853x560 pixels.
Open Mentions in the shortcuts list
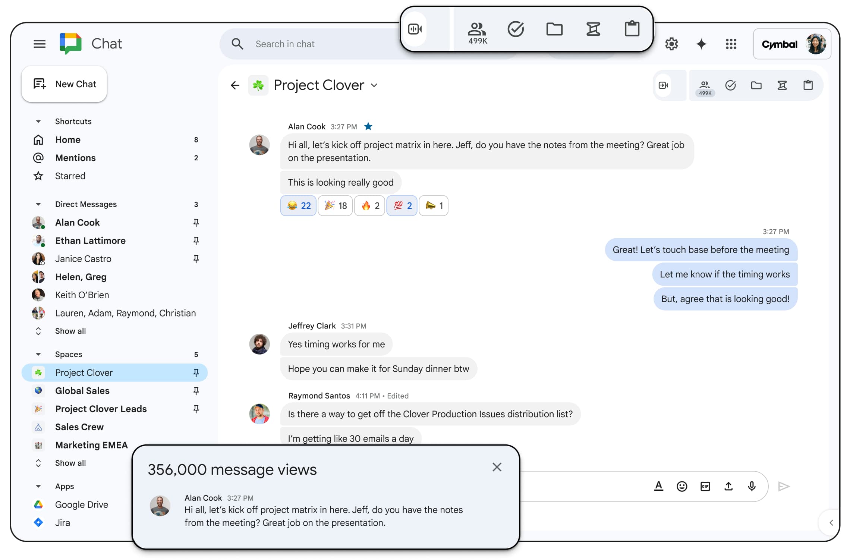(75, 158)
